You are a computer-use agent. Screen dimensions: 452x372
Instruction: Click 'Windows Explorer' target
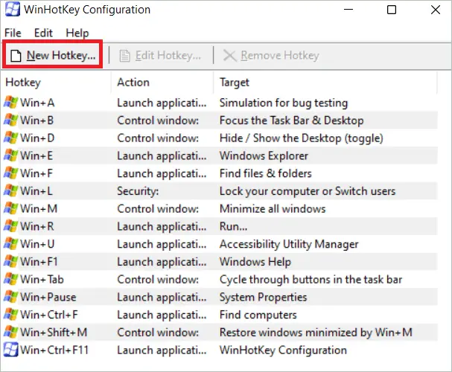pos(264,155)
